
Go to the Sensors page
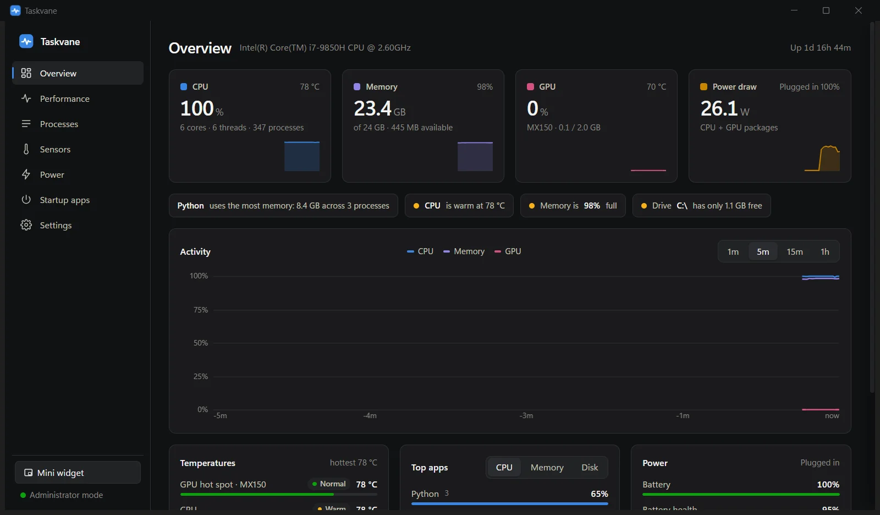point(78,149)
